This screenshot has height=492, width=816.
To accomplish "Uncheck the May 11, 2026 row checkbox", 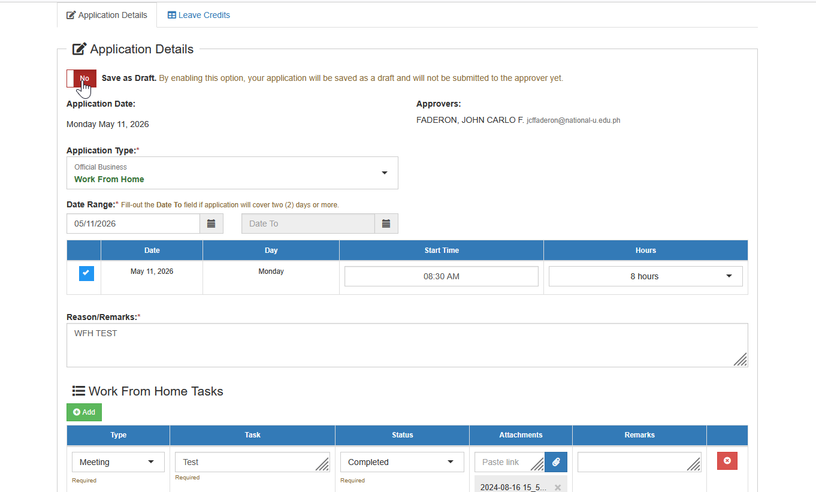I will coord(86,273).
